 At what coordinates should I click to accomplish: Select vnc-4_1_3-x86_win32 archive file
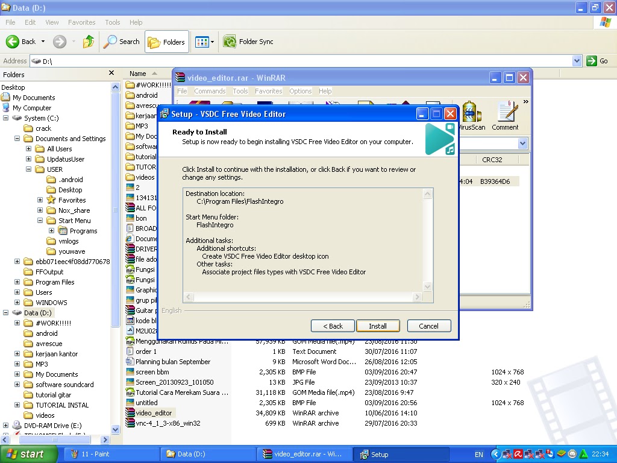(x=168, y=423)
